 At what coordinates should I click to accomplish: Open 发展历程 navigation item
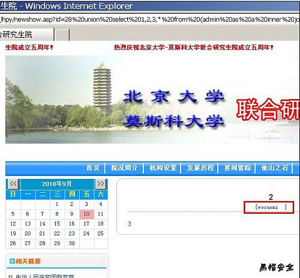(x=200, y=168)
